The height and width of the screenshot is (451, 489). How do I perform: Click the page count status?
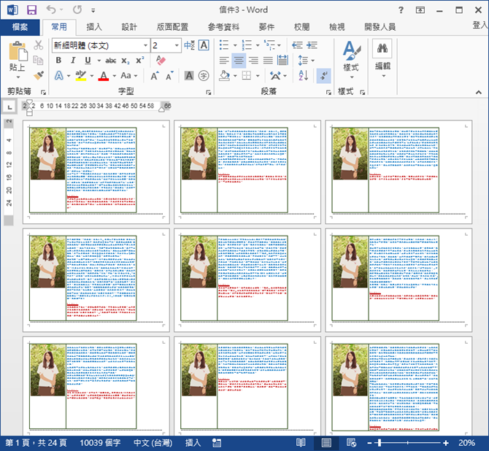point(36,443)
